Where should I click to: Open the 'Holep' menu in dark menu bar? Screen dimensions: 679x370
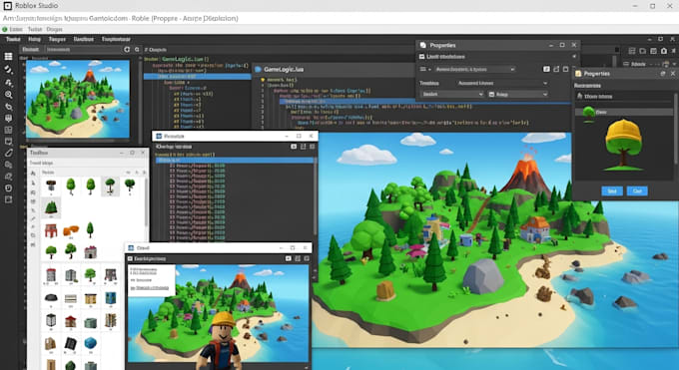pos(34,39)
